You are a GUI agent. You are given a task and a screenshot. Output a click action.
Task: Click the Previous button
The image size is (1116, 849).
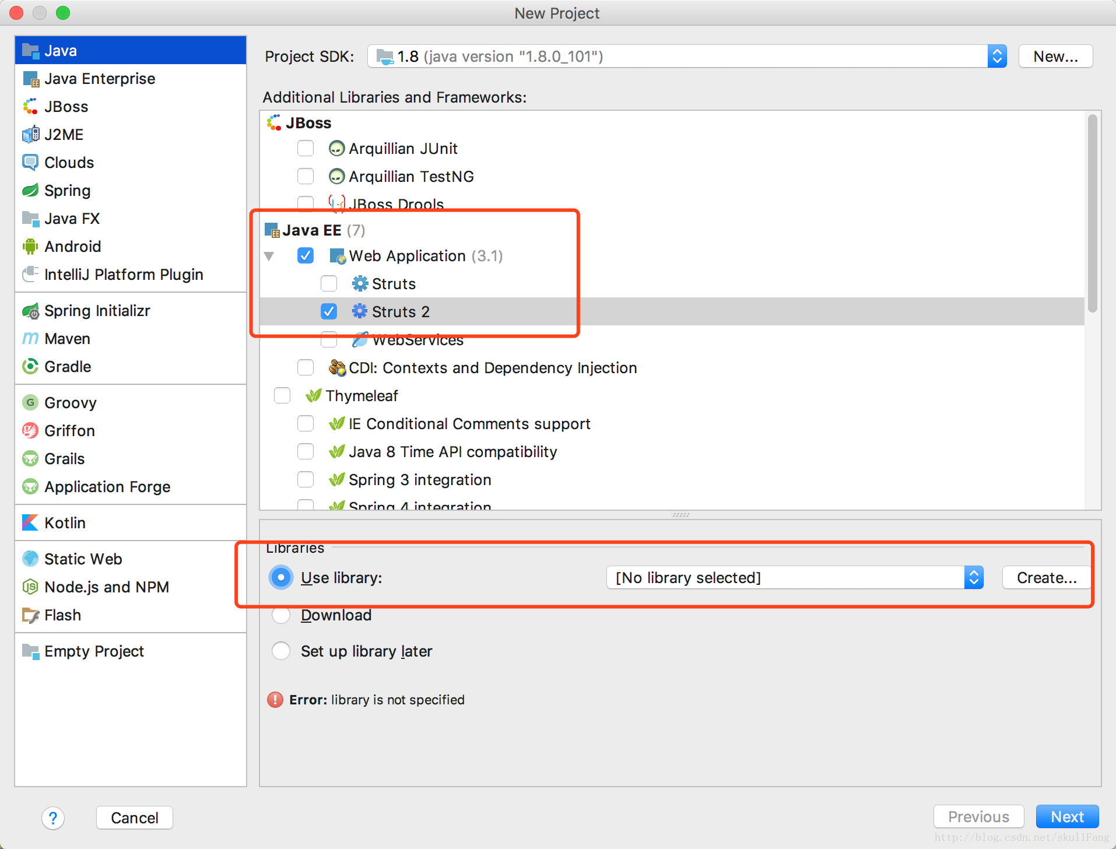[978, 817]
